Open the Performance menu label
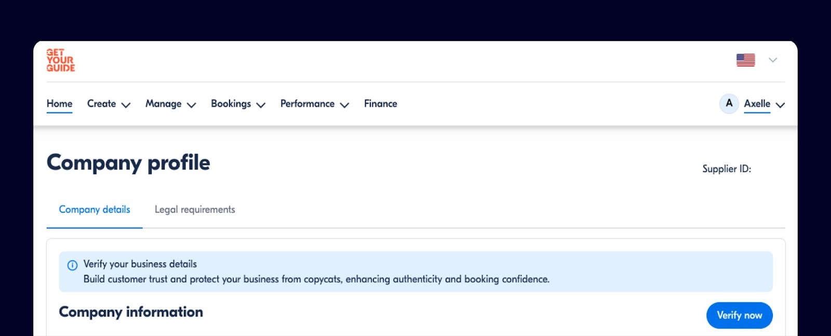831x336 pixels. [x=307, y=104]
